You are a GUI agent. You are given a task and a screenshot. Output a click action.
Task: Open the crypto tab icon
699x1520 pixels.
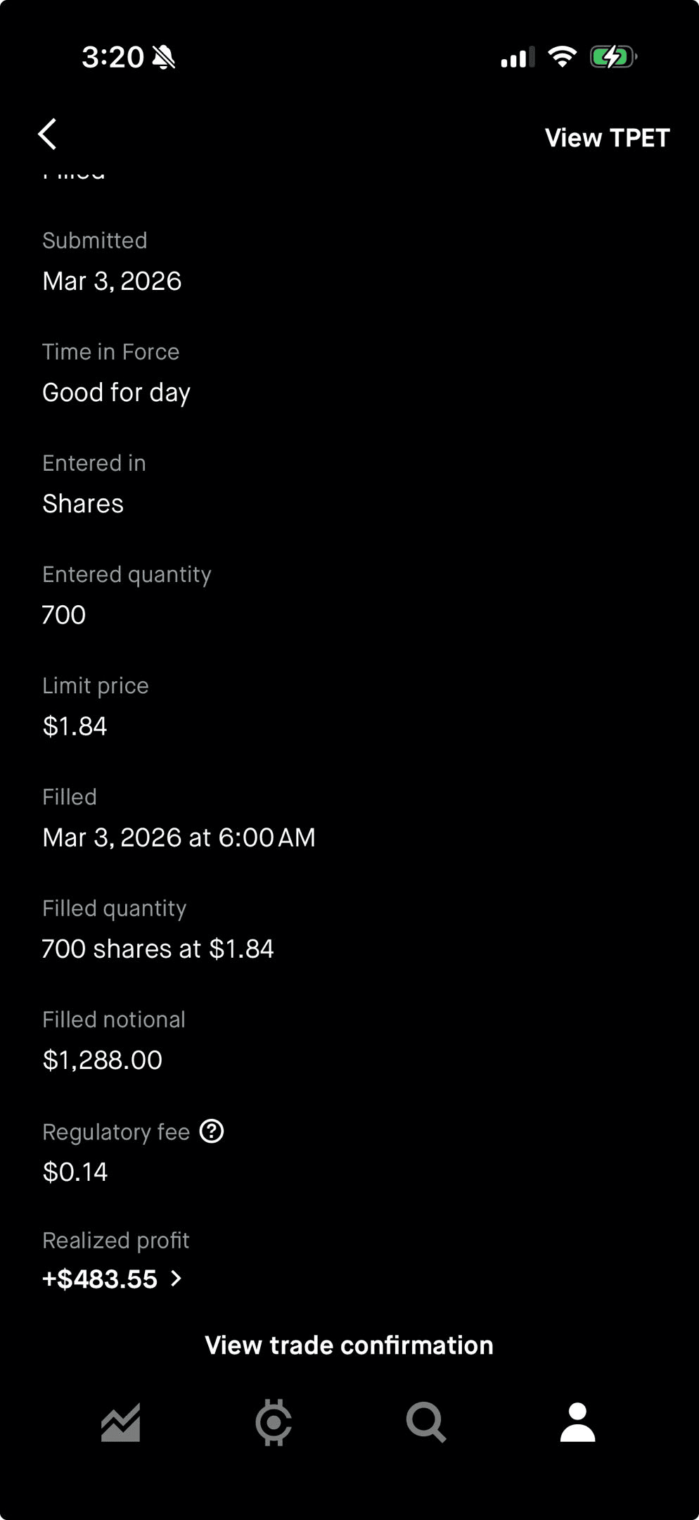click(274, 1422)
